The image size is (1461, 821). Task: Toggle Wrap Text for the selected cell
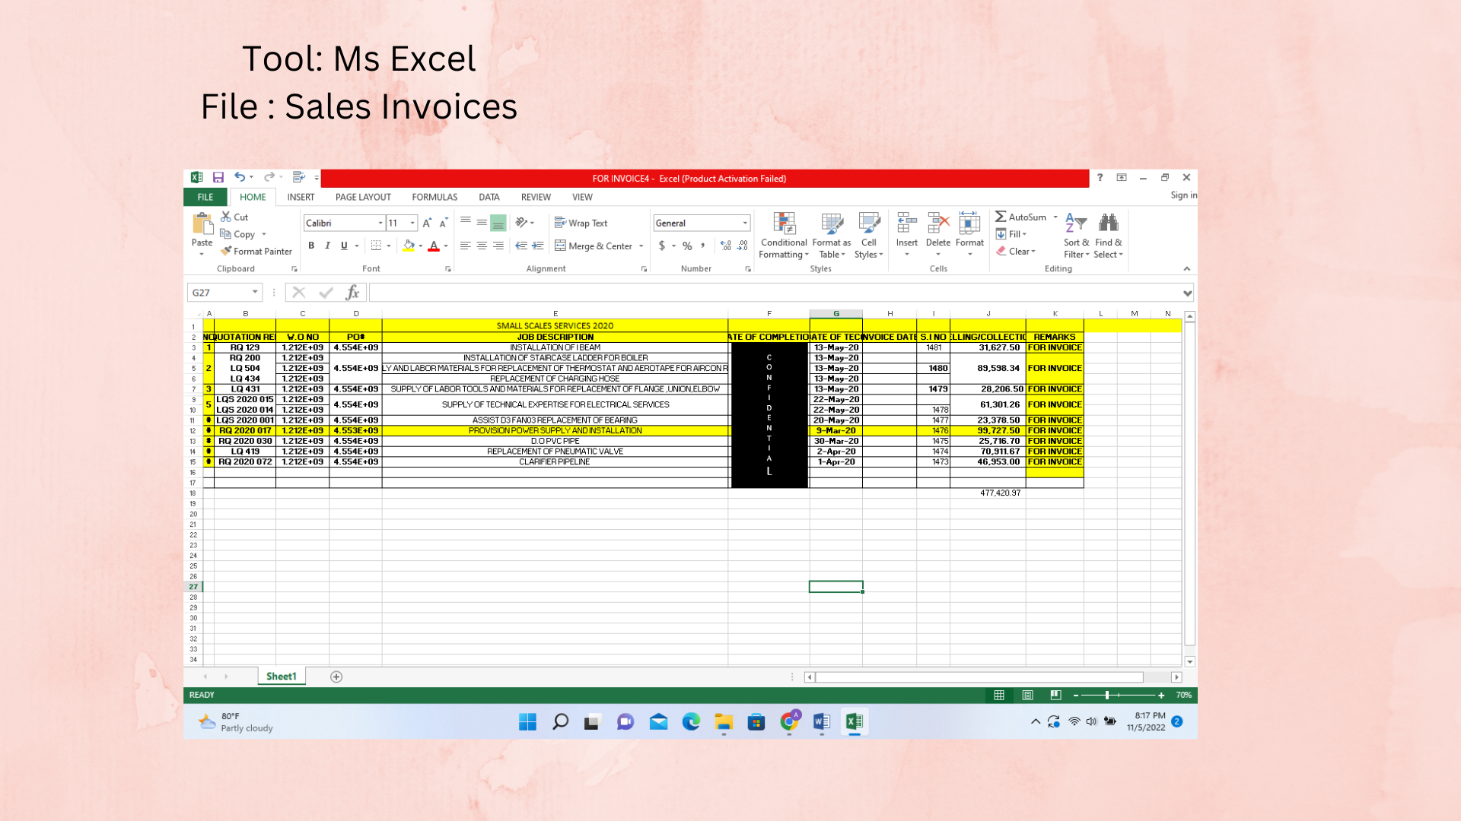(581, 223)
